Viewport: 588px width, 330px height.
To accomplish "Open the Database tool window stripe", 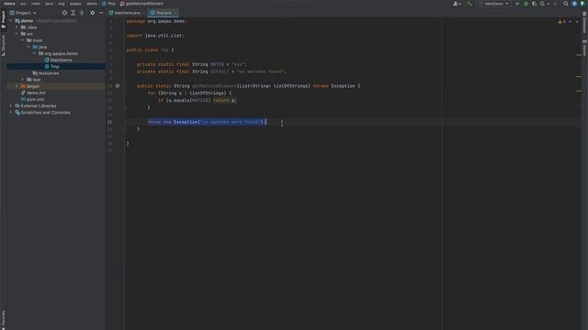I will point(584,22).
